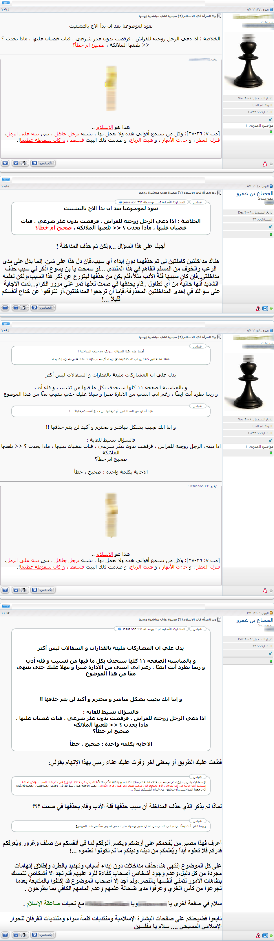The image size is (274, 941).
Task: Click the green online status dot on post #108
Action: click(271, 308)
